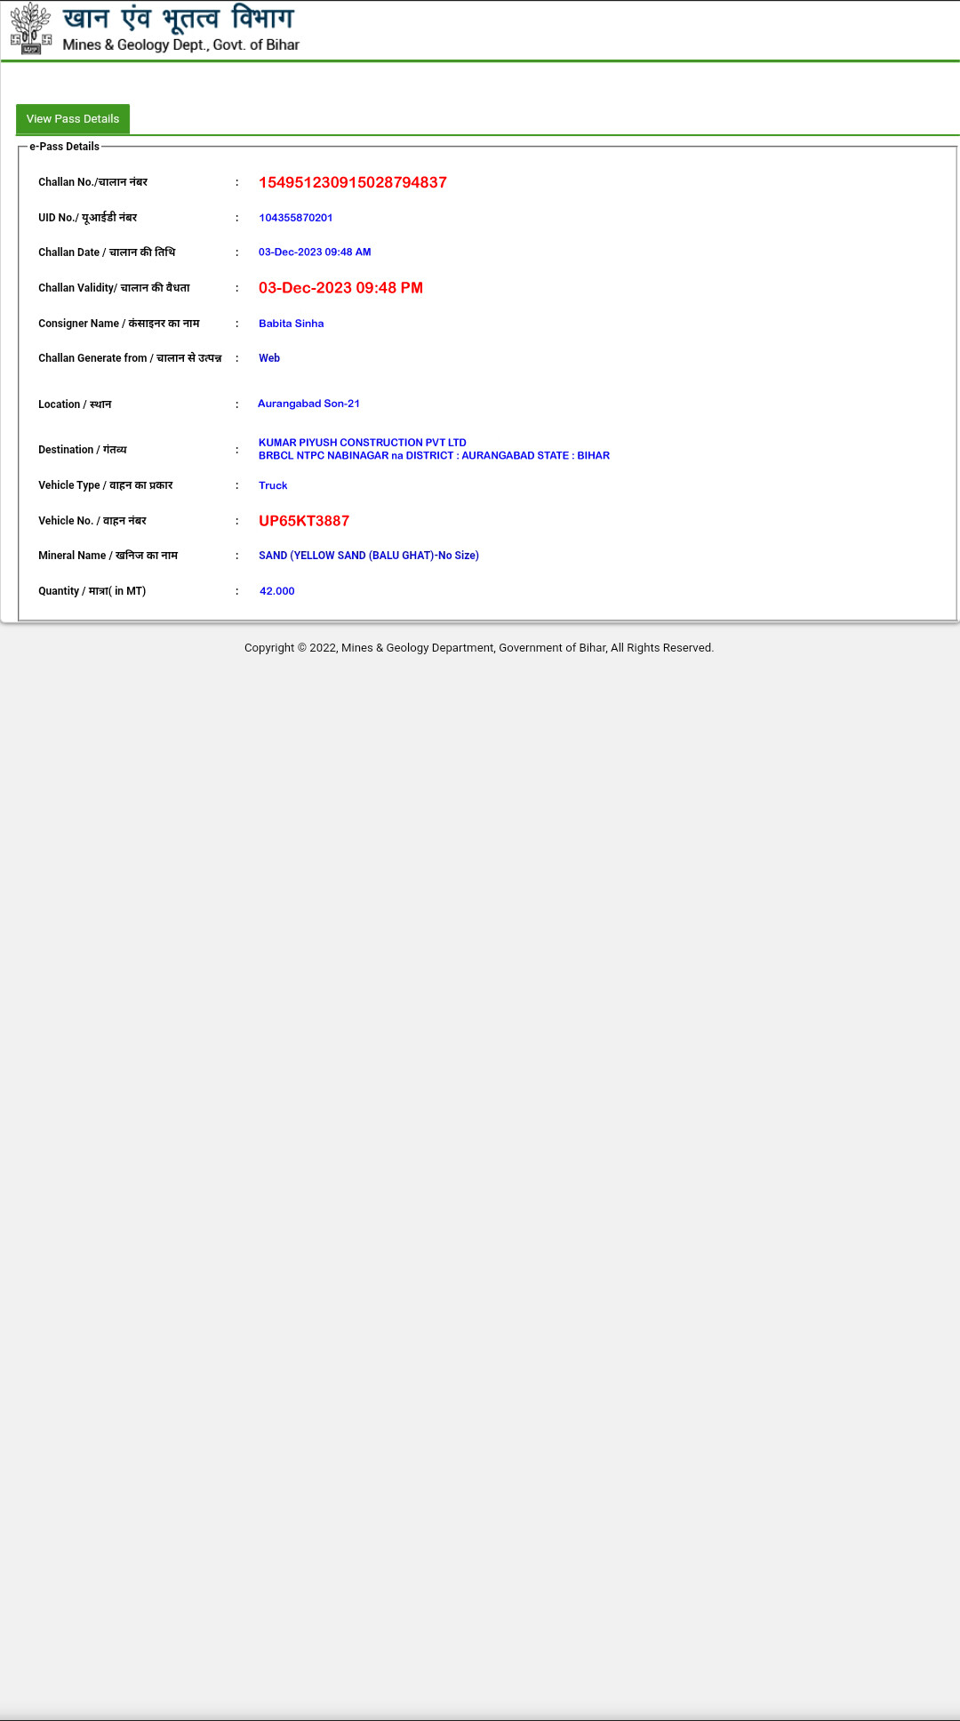The height and width of the screenshot is (1721, 960).
Task: Click the BRBCL NTPC NABINAGAR address line
Action: tap(434, 455)
